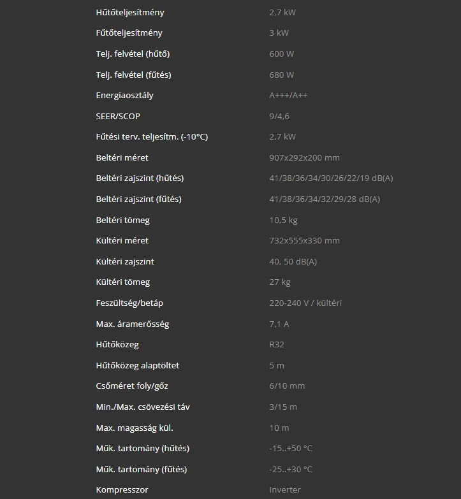461x499 pixels.
Task: Click the R32 refrigerant value
Action: tap(277, 345)
